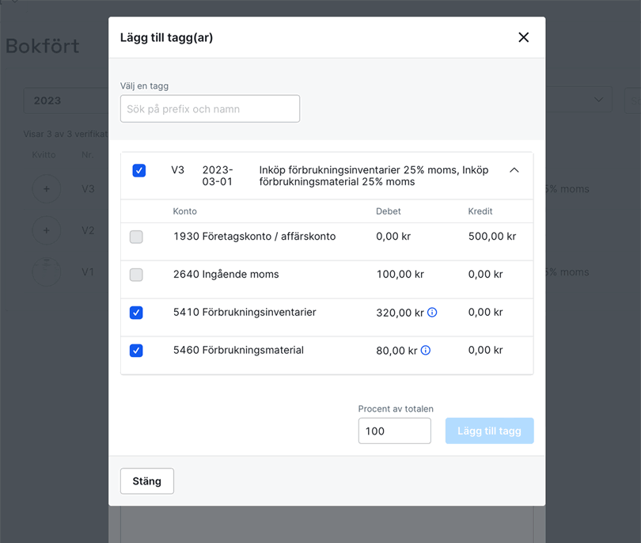Open the dropdown chevron behind the dialog
Image resolution: width=641 pixels, height=543 pixels.
598,100
